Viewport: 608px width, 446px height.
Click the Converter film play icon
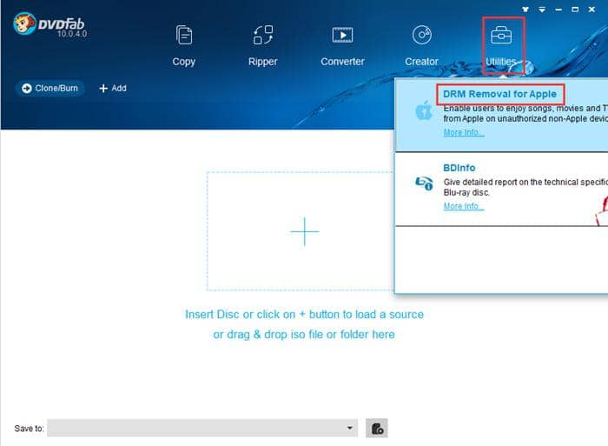342,35
